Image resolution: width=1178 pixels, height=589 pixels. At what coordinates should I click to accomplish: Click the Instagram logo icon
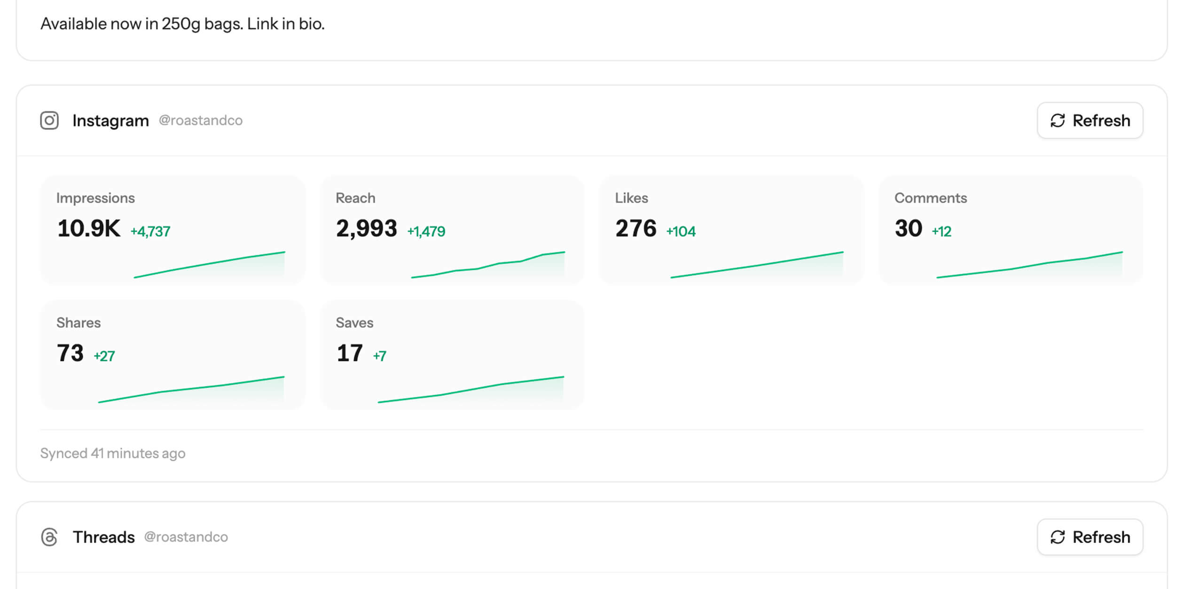pyautogui.click(x=49, y=120)
